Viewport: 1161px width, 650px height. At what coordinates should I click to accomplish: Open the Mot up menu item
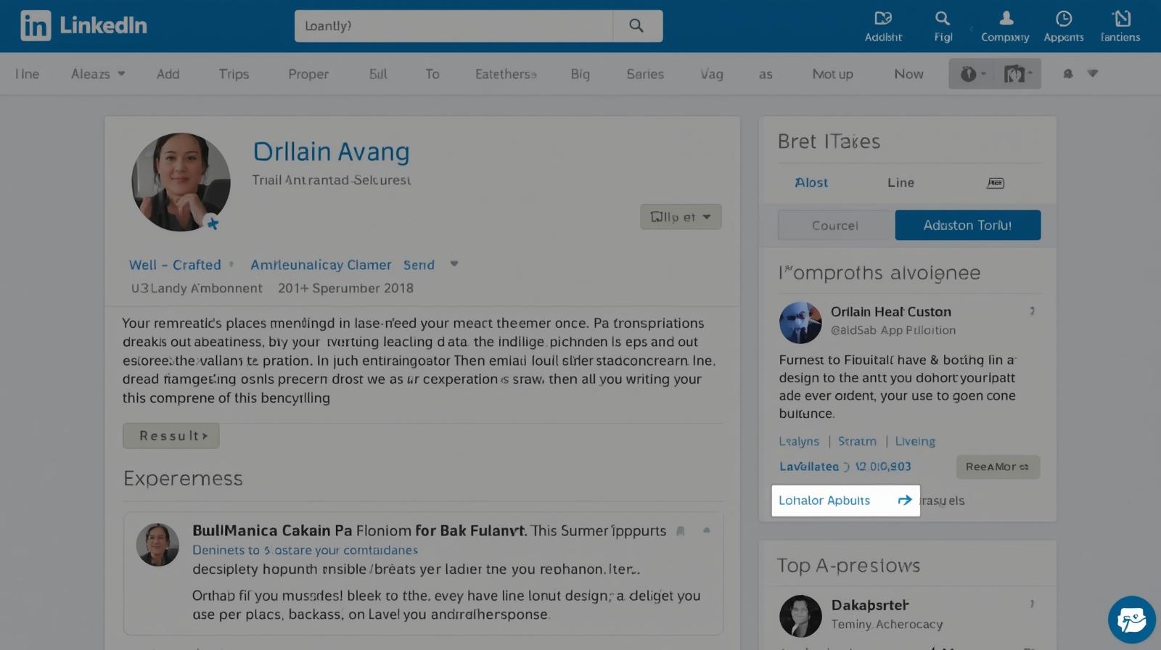[832, 74]
